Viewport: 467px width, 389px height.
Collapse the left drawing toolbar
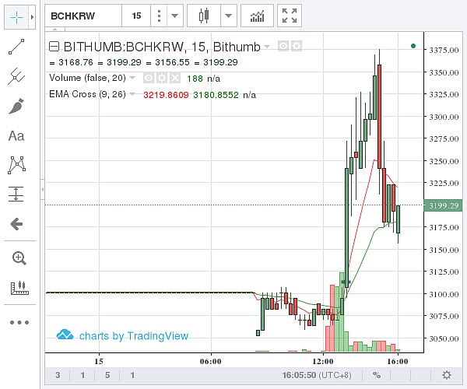[x=43, y=189]
